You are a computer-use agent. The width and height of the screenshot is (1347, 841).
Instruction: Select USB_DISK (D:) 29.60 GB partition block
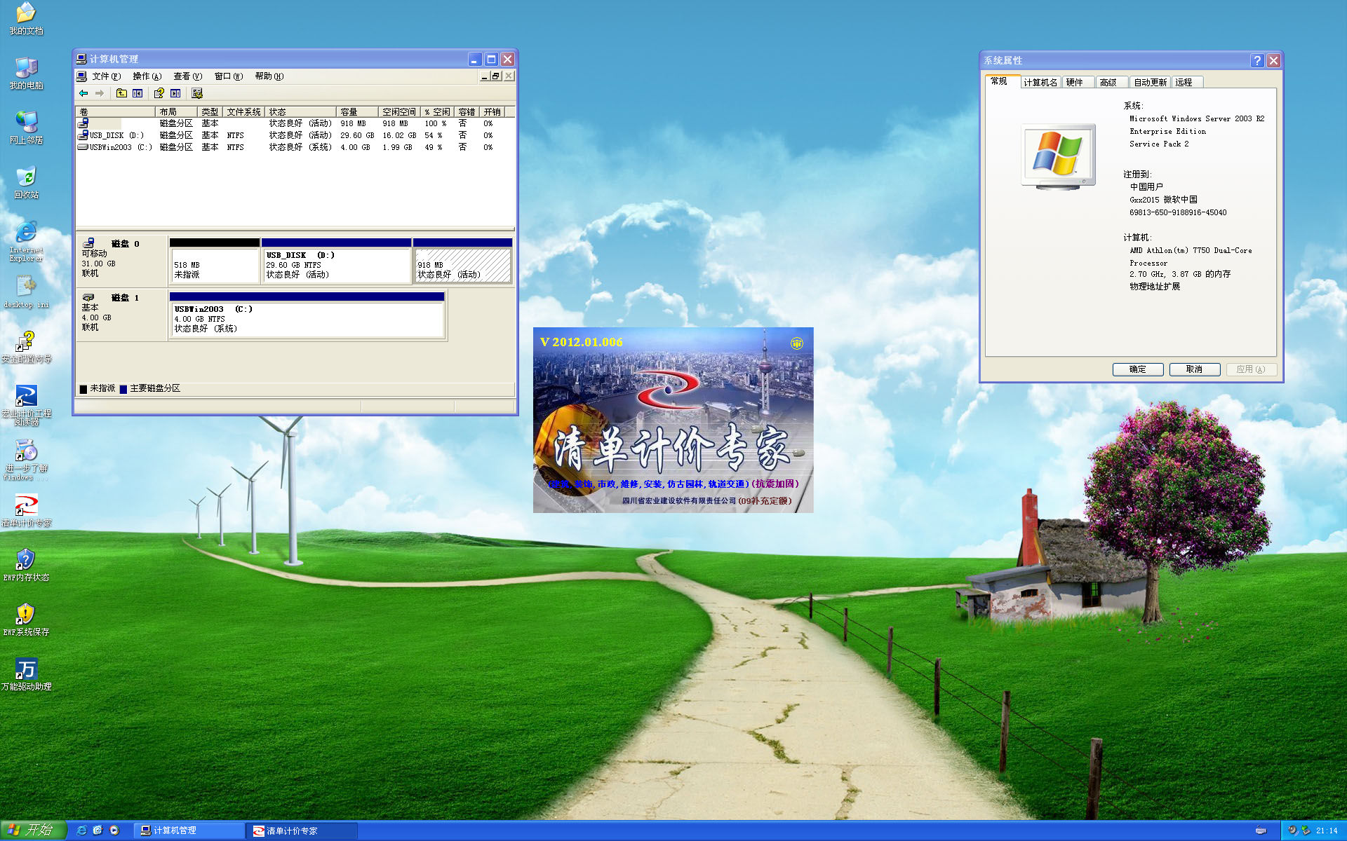(336, 261)
